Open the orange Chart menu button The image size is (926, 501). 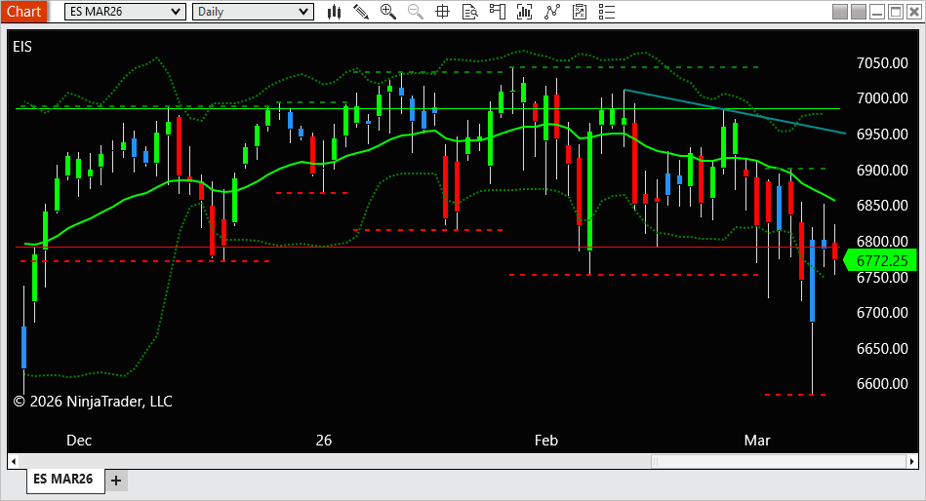[23, 12]
